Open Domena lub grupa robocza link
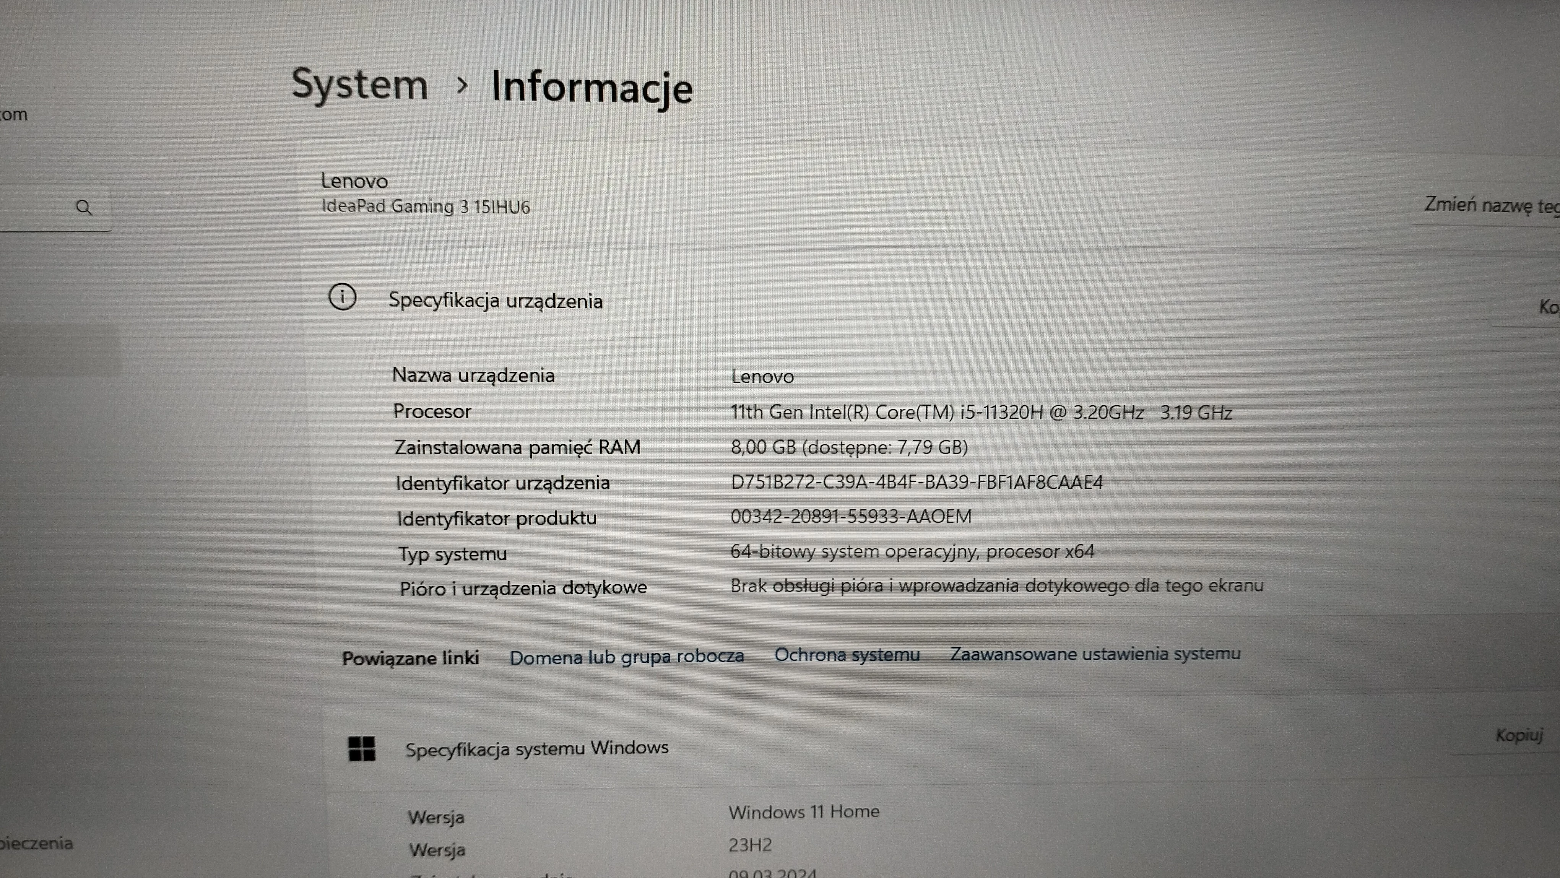 (626, 657)
